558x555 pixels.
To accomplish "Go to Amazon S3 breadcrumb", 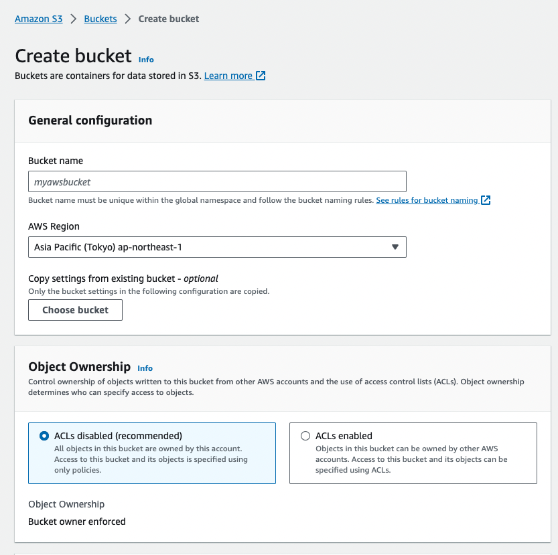I will [x=39, y=19].
